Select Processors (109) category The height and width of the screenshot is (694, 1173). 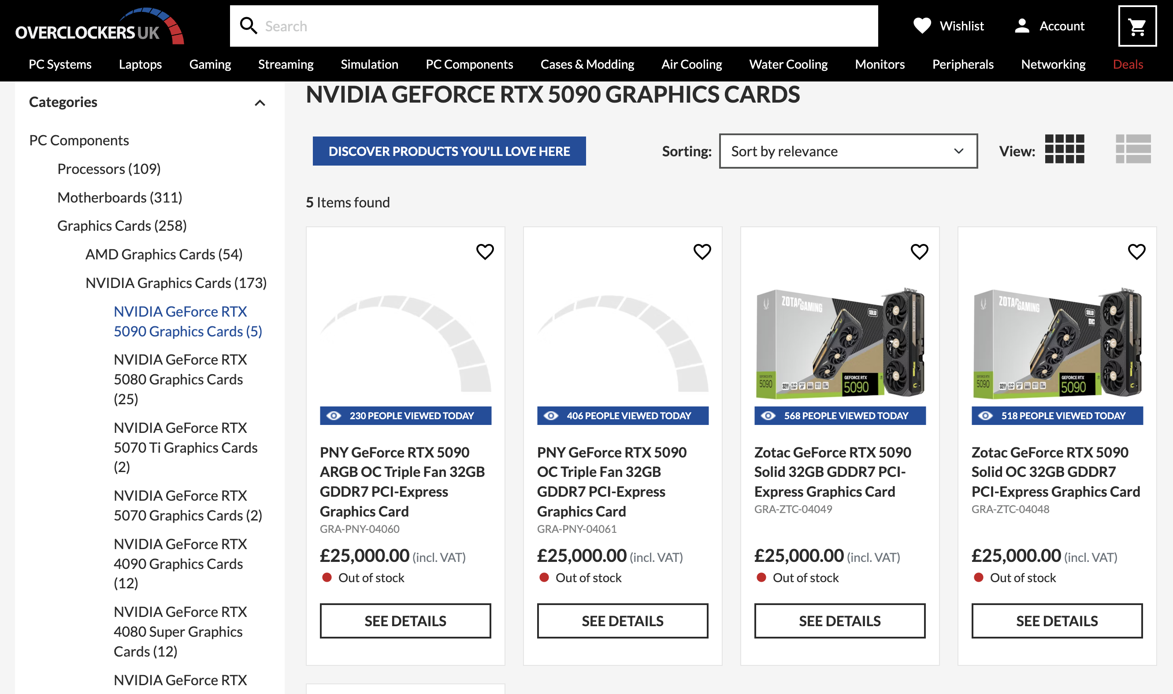[x=109, y=169]
